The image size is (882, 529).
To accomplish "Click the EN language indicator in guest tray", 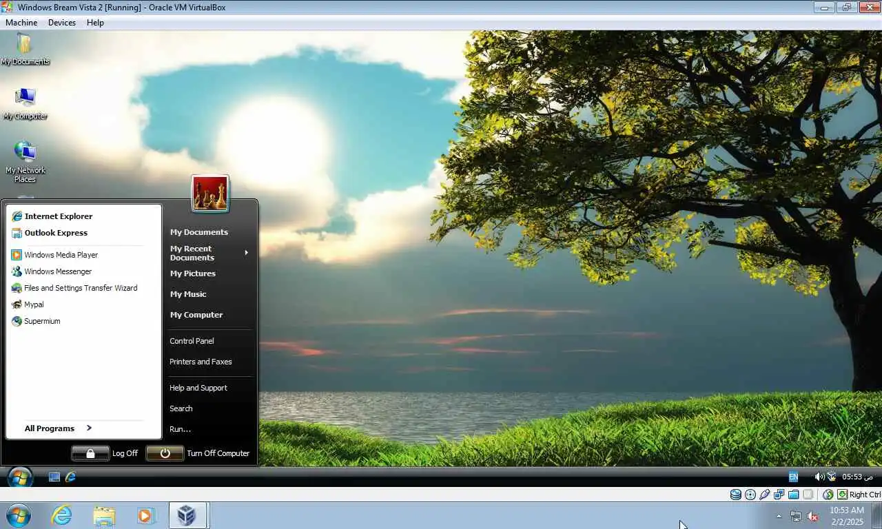I will (x=794, y=477).
